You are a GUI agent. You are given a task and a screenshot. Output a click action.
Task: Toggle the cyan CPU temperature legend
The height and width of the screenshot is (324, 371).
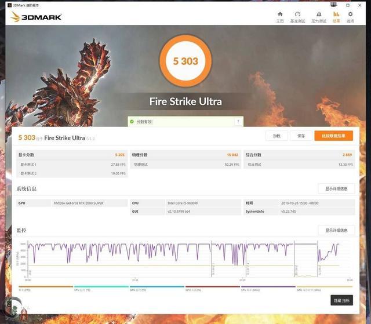point(101,288)
